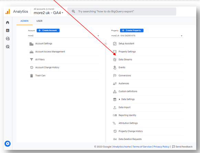The height and width of the screenshot is (153, 200).
Task: Click the Data Settings database icon
Action: tap(115, 99)
